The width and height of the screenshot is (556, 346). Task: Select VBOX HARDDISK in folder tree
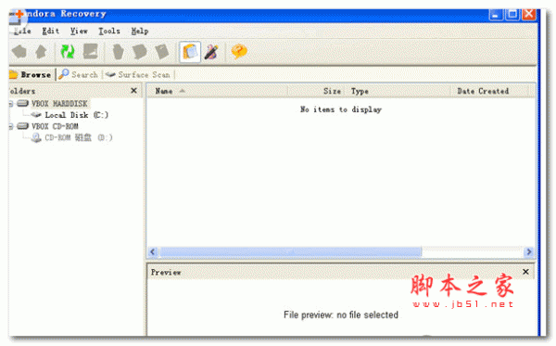tap(59, 104)
